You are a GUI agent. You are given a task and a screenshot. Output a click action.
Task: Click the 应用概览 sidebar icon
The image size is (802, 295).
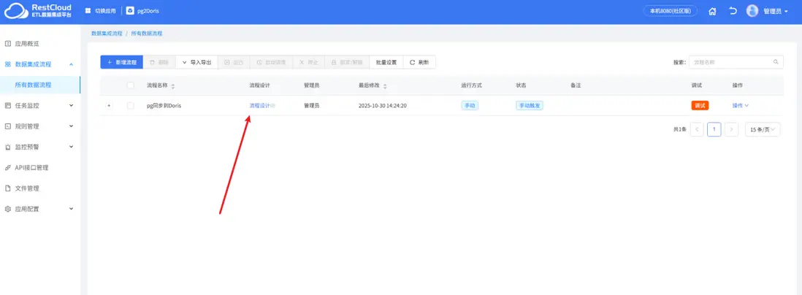coord(8,44)
